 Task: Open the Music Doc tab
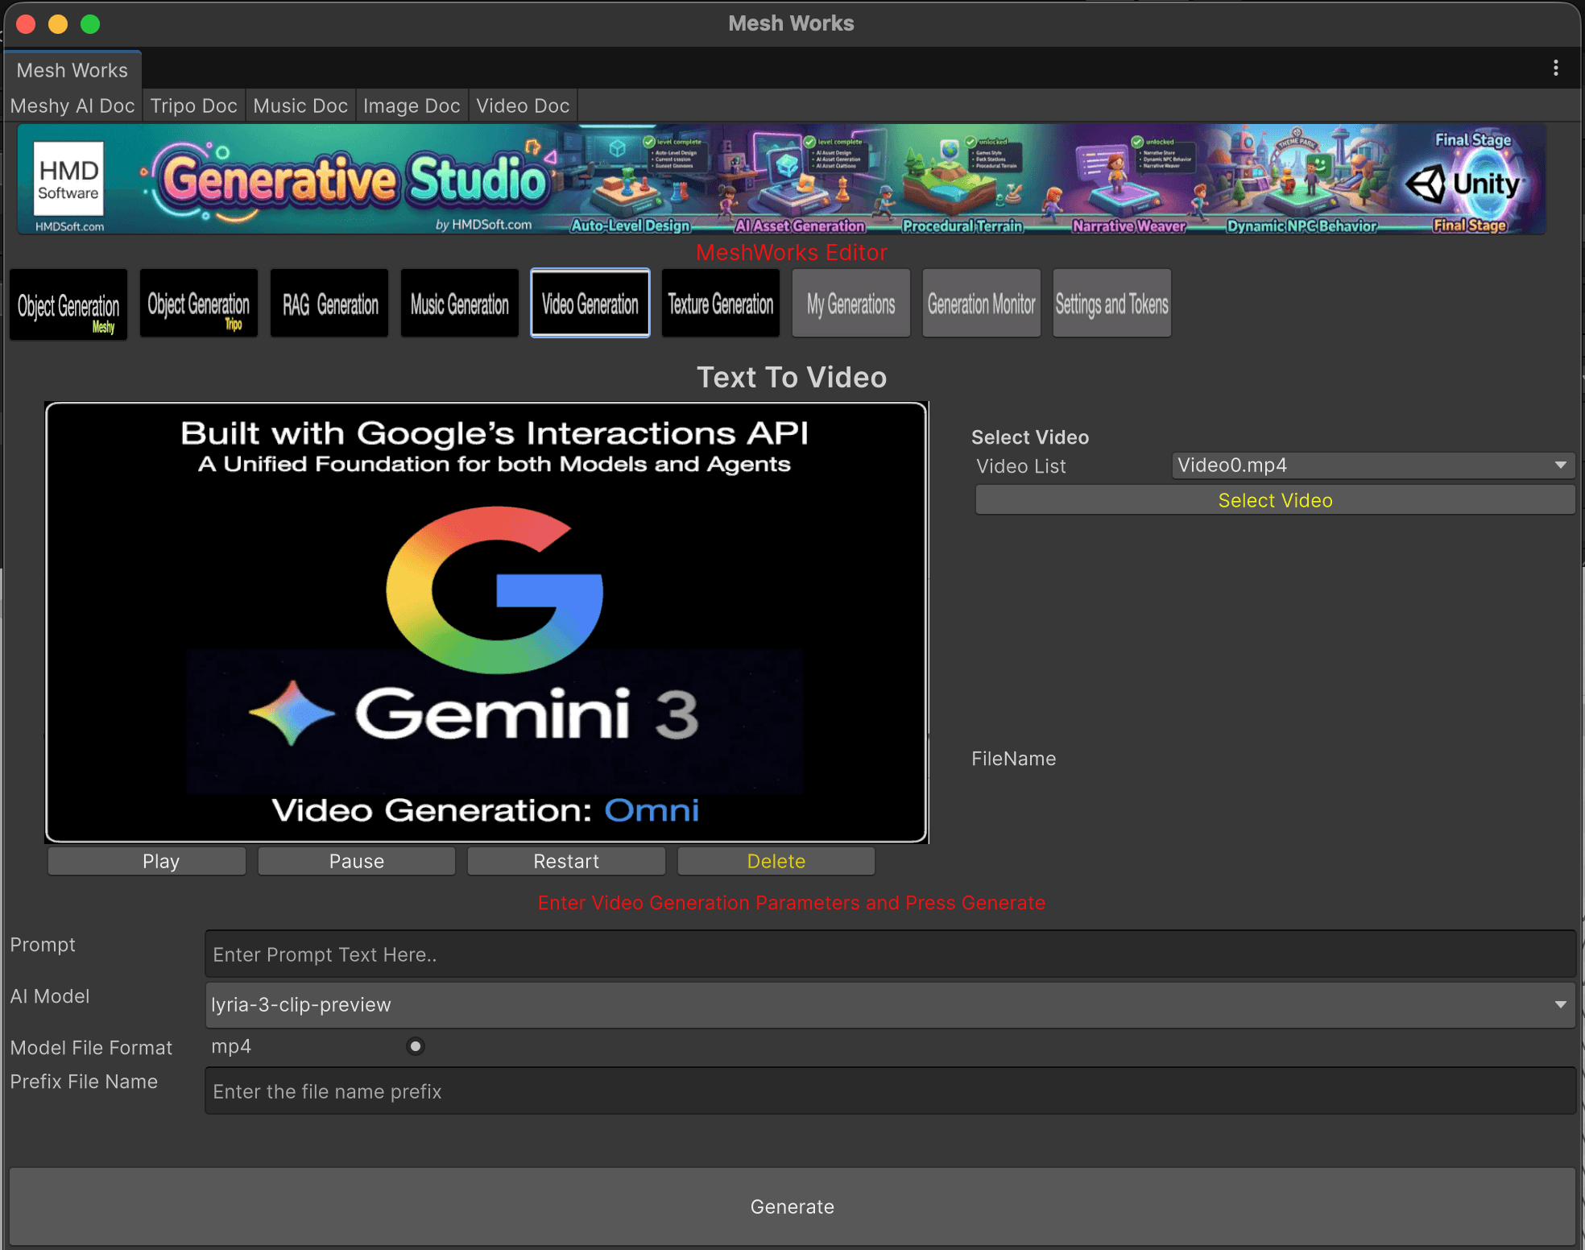tap(300, 106)
